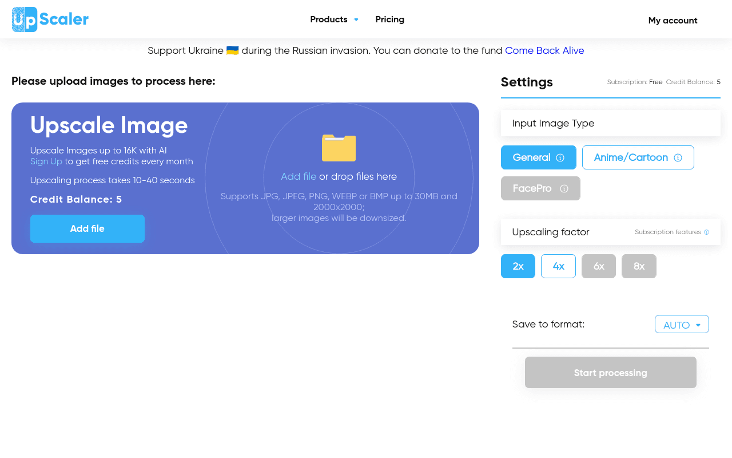The width and height of the screenshot is (732, 458).
Task: Choose 6x upscaling factor
Action: pyautogui.click(x=599, y=266)
